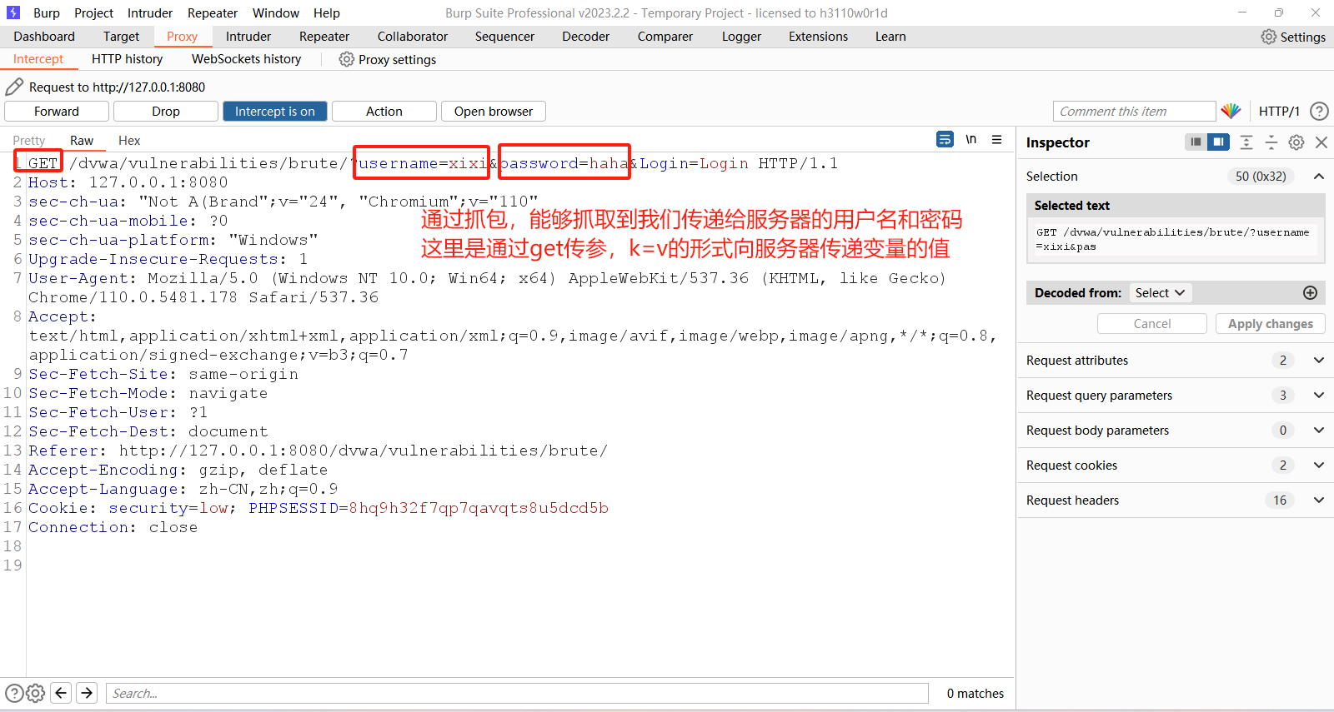Open the Decoded from Select dropdown
Viewport: 1334px width, 712px height.
[x=1160, y=293]
